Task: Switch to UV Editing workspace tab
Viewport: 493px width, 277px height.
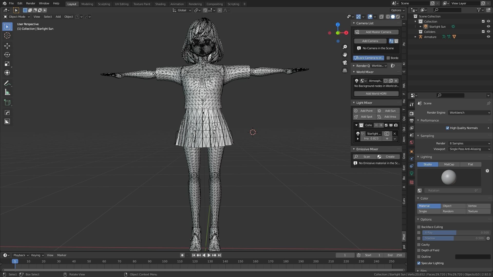Action: pyautogui.click(x=122, y=4)
